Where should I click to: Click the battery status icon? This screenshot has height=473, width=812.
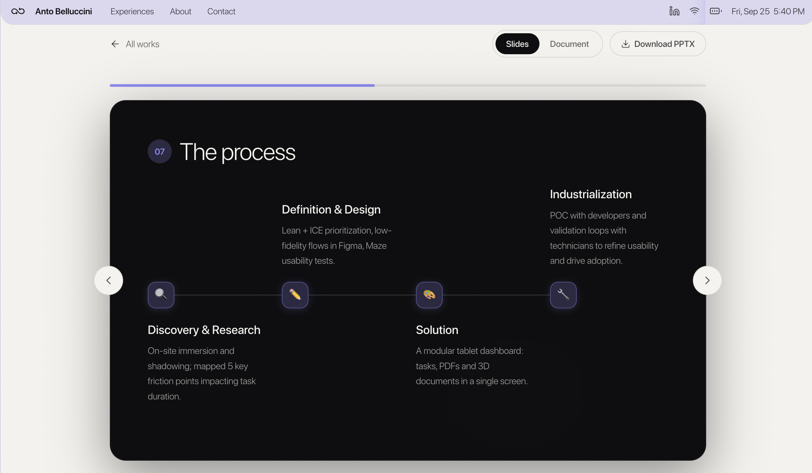[715, 11]
